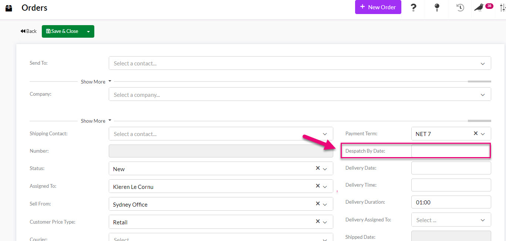Open the Save & Close split-button menu
Viewport: 506px width, 241px height.
(88, 31)
